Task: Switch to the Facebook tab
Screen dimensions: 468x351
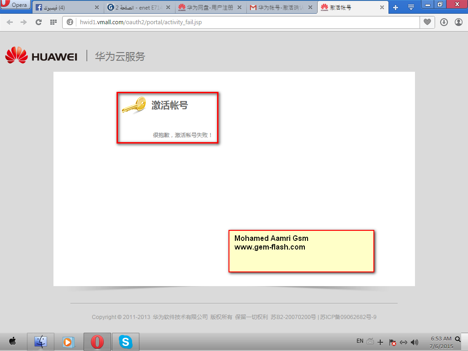Action: pos(68,7)
